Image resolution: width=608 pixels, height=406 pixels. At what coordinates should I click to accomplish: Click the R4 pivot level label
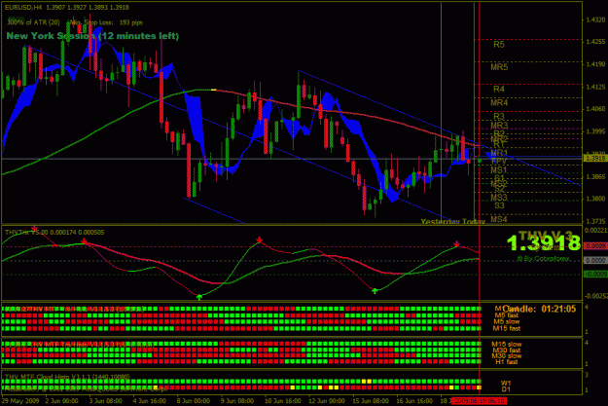coord(499,89)
